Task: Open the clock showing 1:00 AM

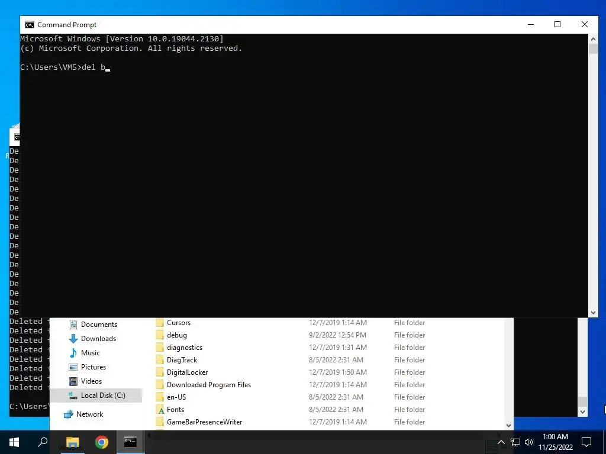Action: [556, 442]
